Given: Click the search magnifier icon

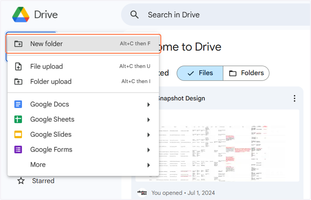Looking at the screenshot, I should pos(135,14).
